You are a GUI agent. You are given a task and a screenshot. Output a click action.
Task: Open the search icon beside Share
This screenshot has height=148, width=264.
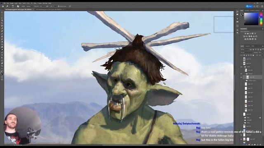[x=255, y=6]
